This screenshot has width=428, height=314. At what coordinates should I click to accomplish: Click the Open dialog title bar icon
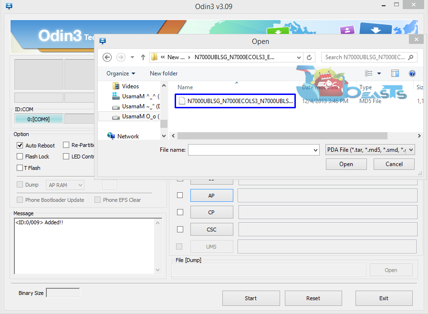103,41
